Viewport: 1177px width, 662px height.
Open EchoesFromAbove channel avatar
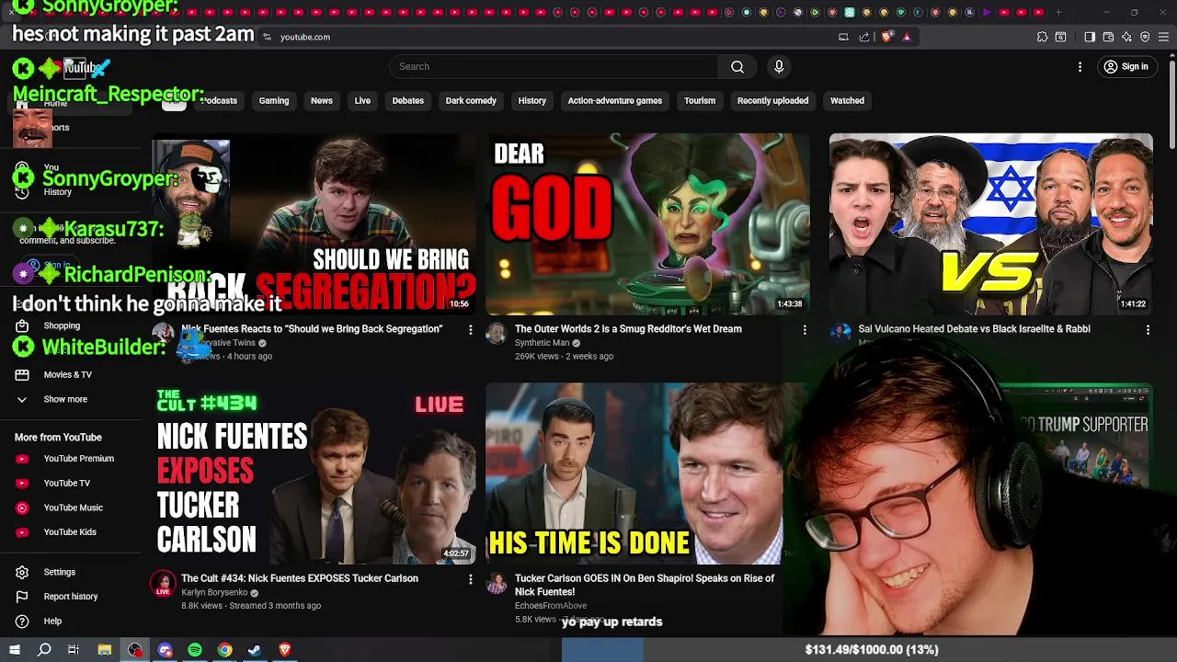[x=497, y=583]
